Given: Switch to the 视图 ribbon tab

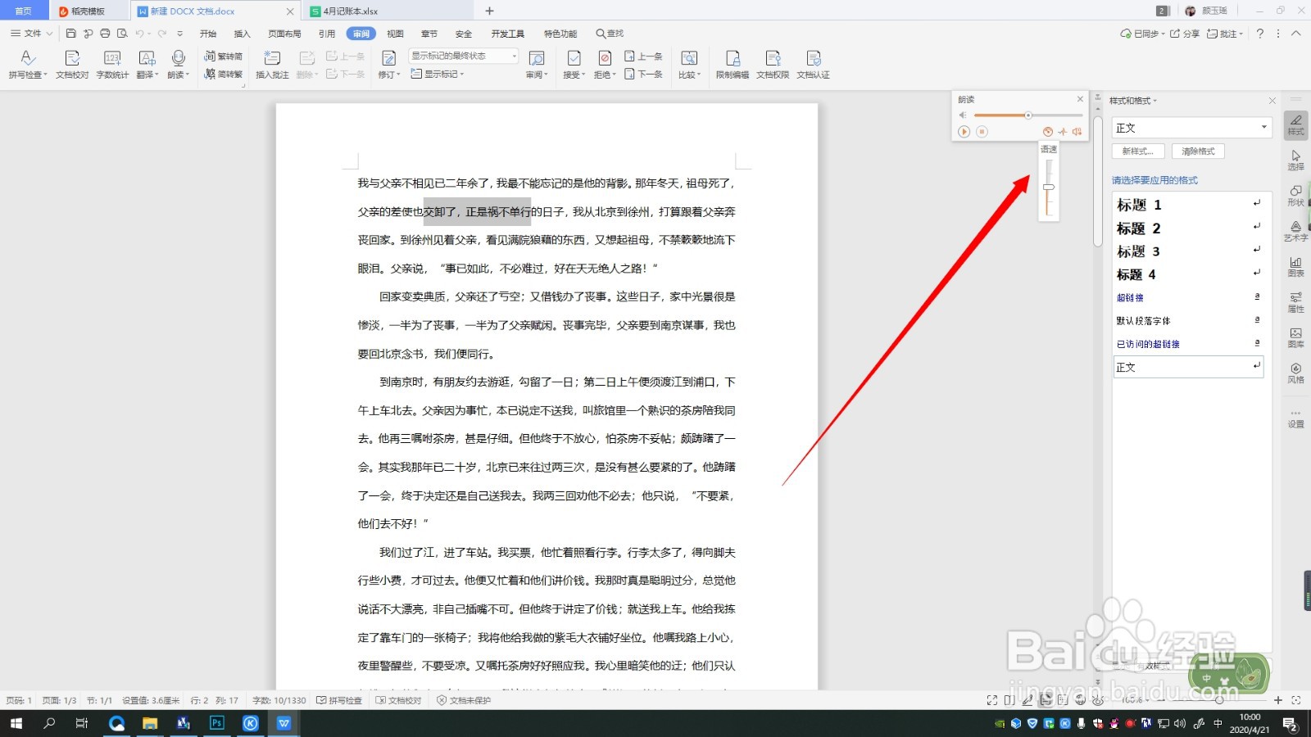Looking at the screenshot, I should (395, 33).
